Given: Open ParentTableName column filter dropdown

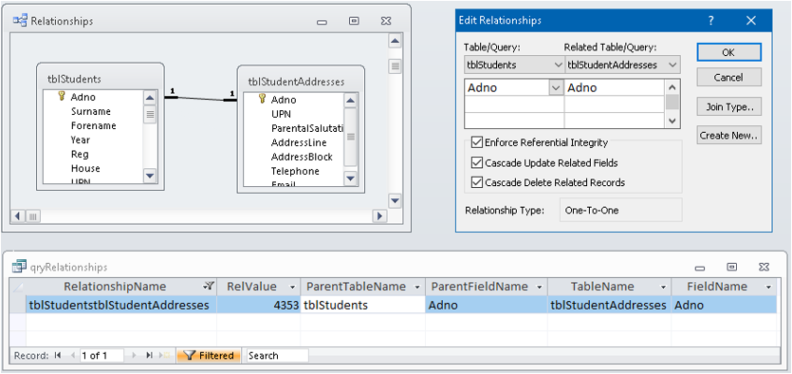Looking at the screenshot, I should 417,287.
